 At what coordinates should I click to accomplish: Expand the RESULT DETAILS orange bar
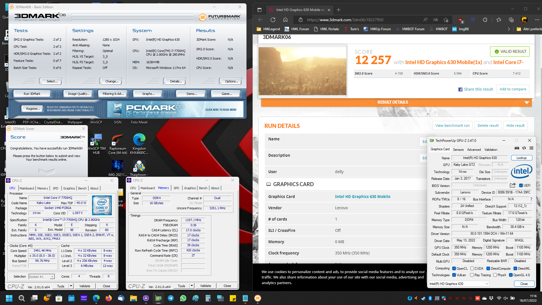[x=396, y=102]
